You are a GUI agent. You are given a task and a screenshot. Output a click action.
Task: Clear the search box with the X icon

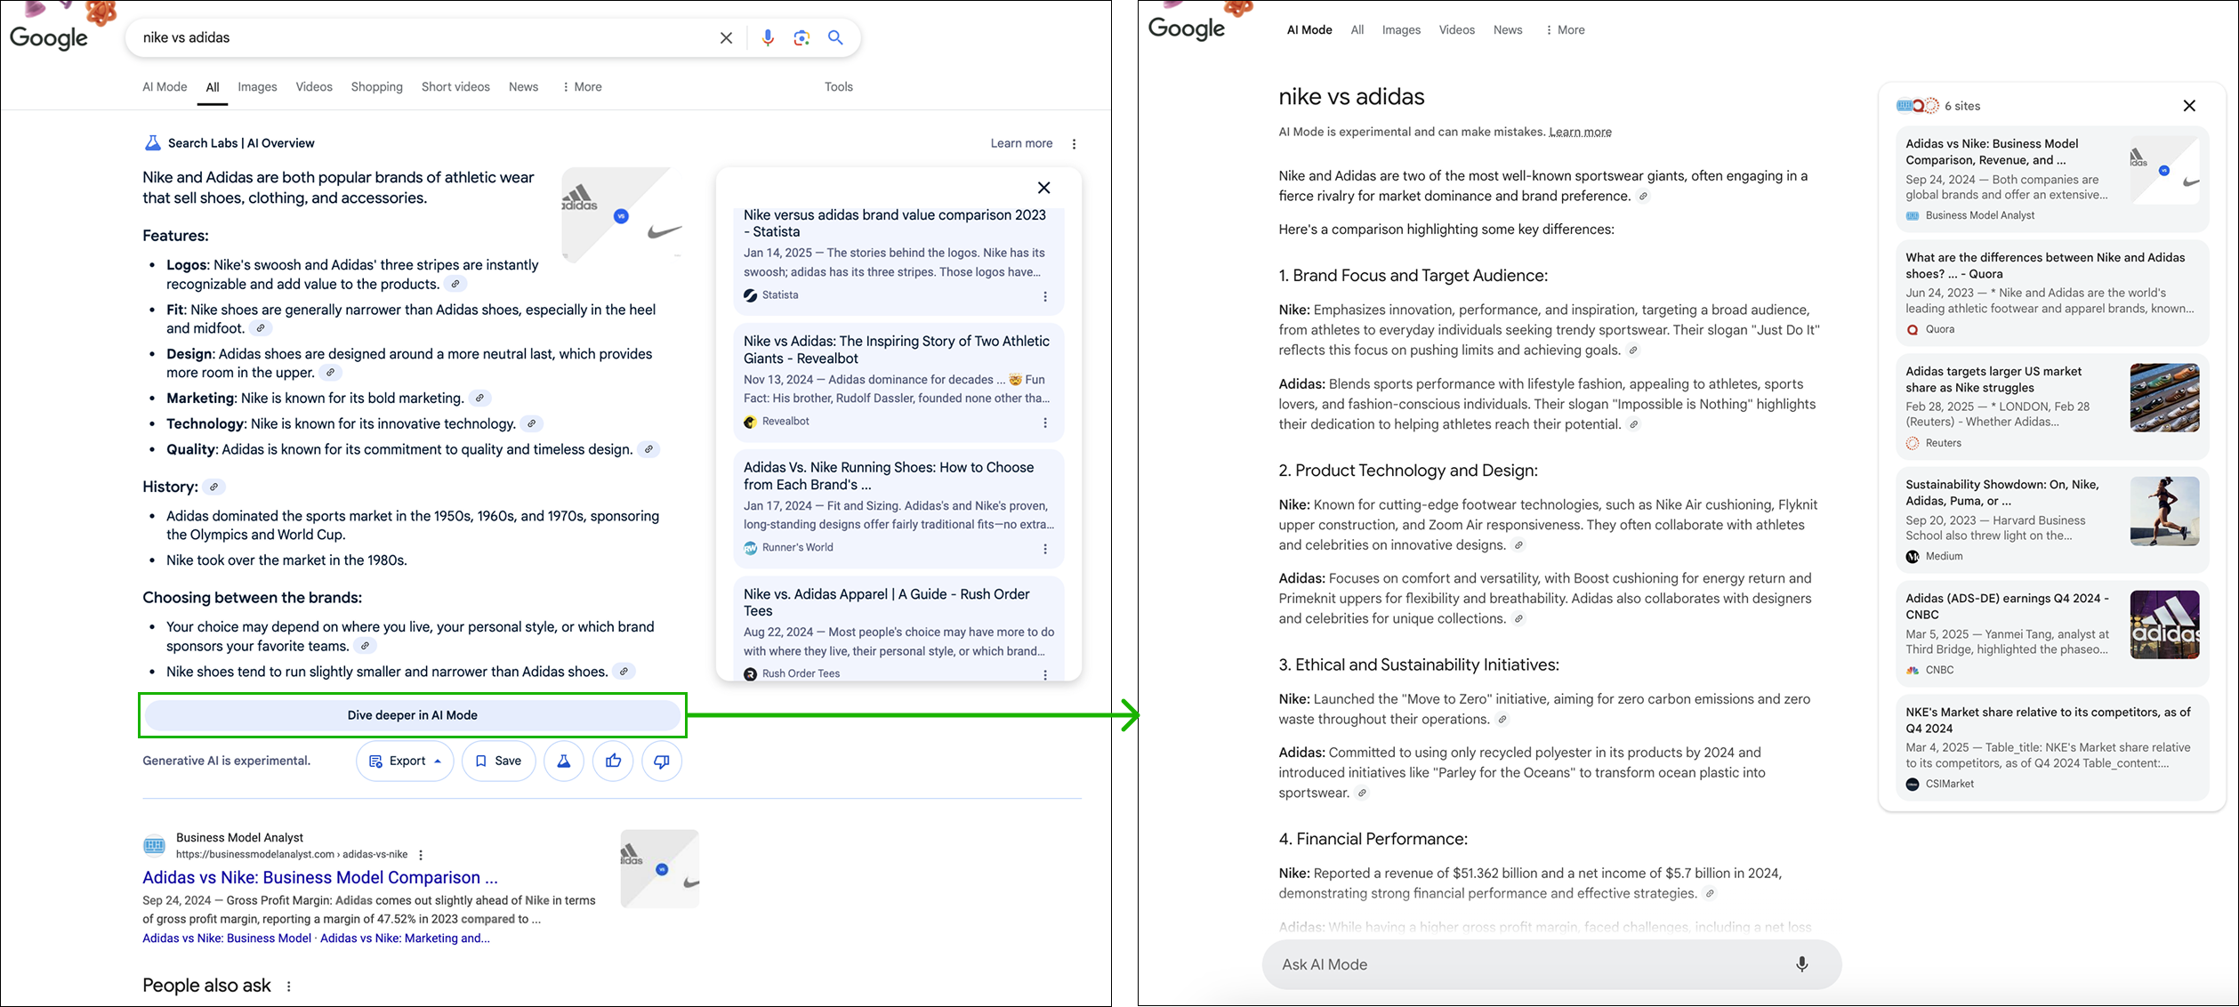coord(726,37)
